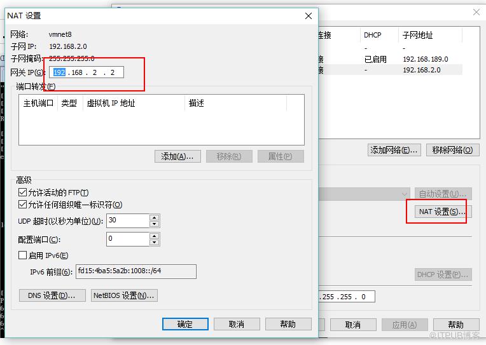Click disabled DHCP 设置(P)... button
The height and width of the screenshot is (345, 486).
click(x=443, y=274)
